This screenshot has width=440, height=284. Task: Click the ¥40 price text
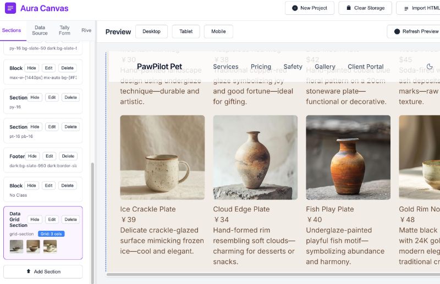click(314, 220)
